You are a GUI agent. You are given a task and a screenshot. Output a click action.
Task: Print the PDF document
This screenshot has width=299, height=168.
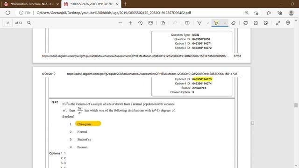pos(246,23)
